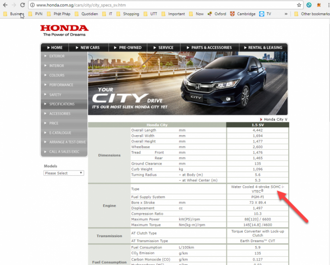This screenshot has width=330, height=265.
Task: Click the Earth Dreams CVT transmission value
Action: [257, 241]
